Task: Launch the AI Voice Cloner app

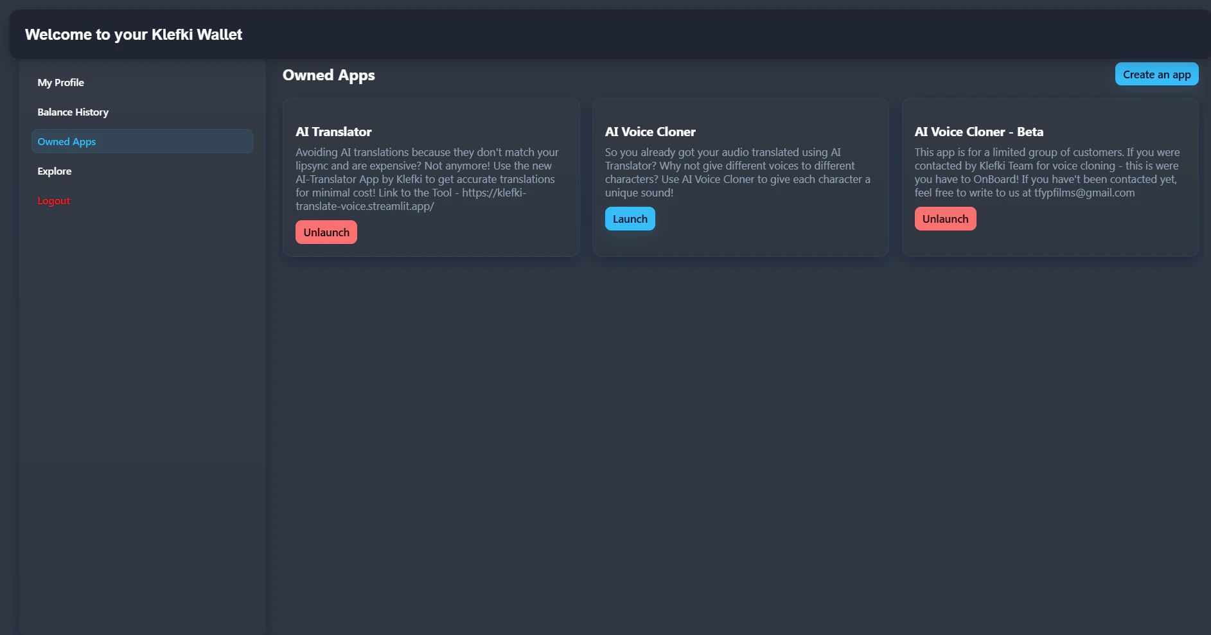Action: 630,219
